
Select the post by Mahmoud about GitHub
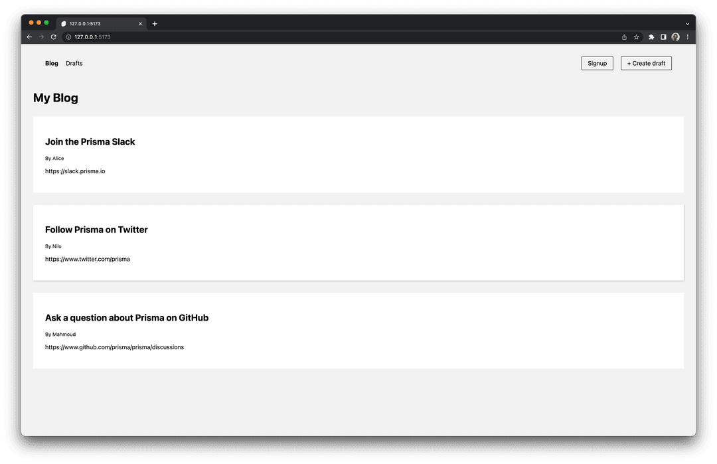click(127, 318)
